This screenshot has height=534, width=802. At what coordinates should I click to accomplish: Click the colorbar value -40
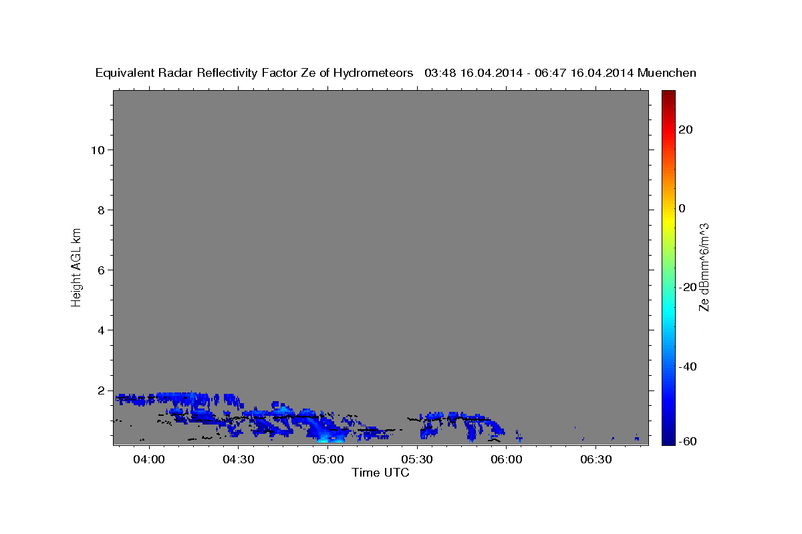click(687, 366)
